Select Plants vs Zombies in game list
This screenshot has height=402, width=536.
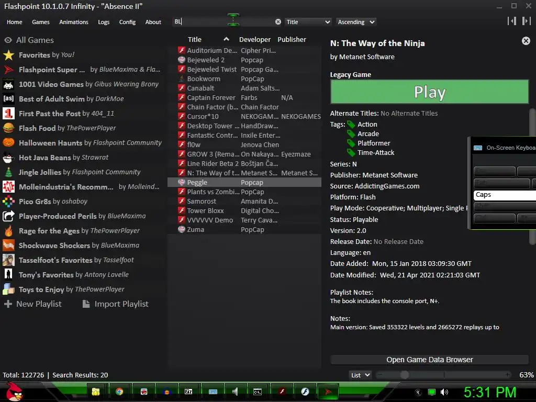pos(244,192)
